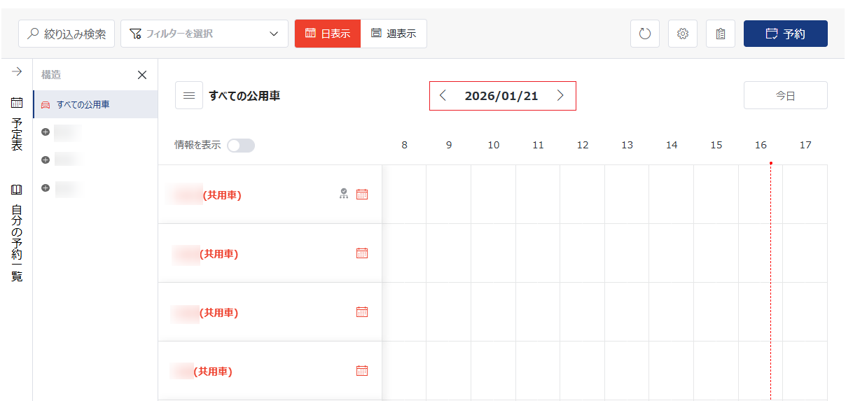Go to the next day with the right chevron
Image resolution: width=867 pixels, height=401 pixels.
(560, 96)
